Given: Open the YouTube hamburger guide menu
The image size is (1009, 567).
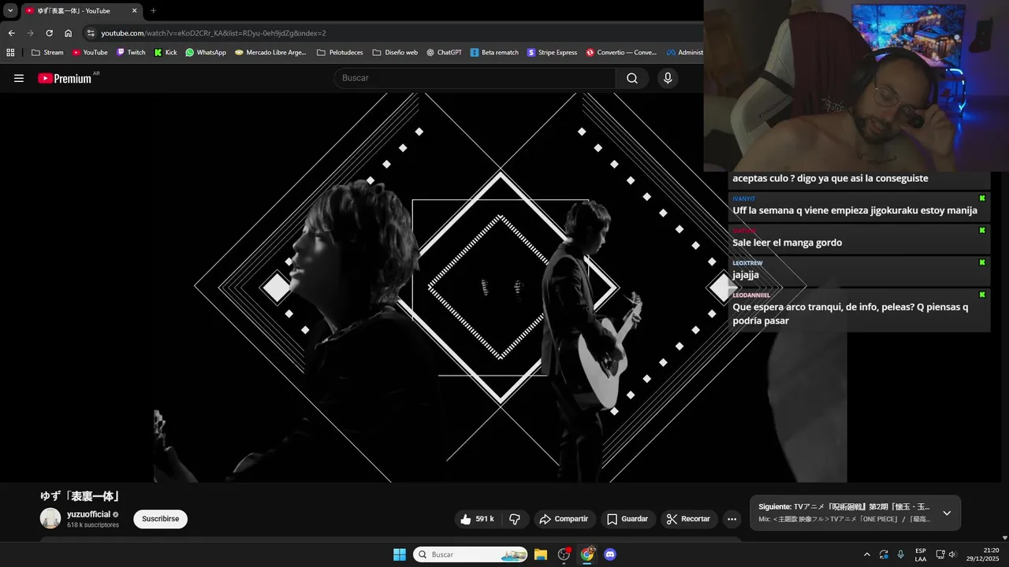Looking at the screenshot, I should coord(19,78).
